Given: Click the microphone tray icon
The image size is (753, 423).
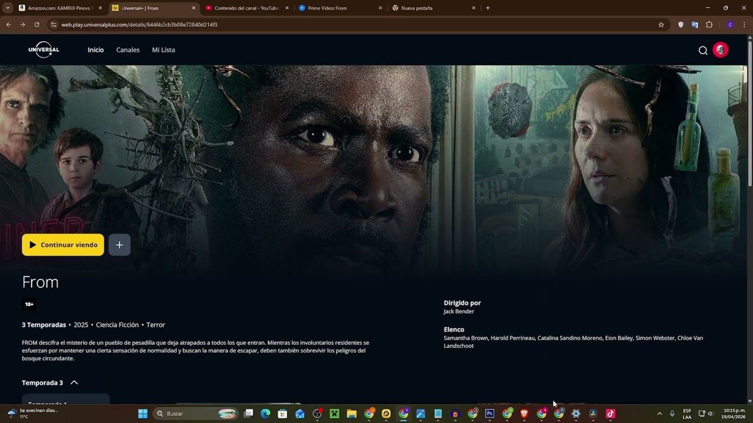Looking at the screenshot, I should click(672, 414).
